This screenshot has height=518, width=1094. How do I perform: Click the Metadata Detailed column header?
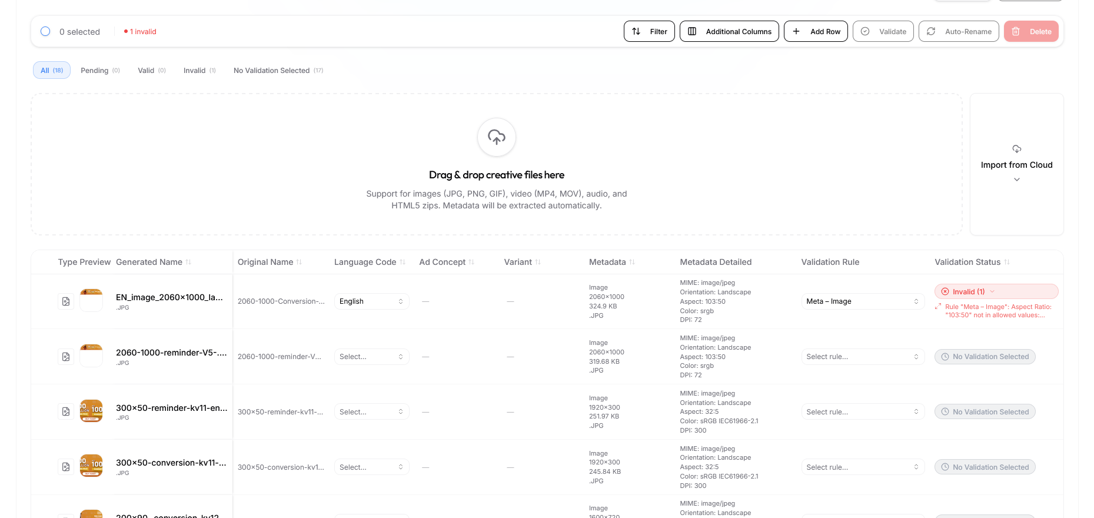(716, 262)
